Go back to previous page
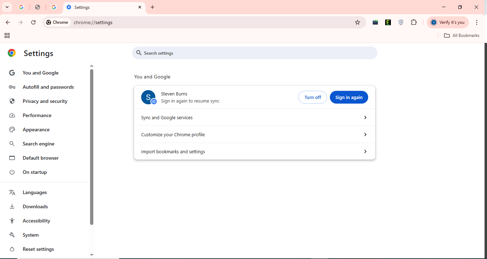The image size is (487, 259). (x=8, y=22)
